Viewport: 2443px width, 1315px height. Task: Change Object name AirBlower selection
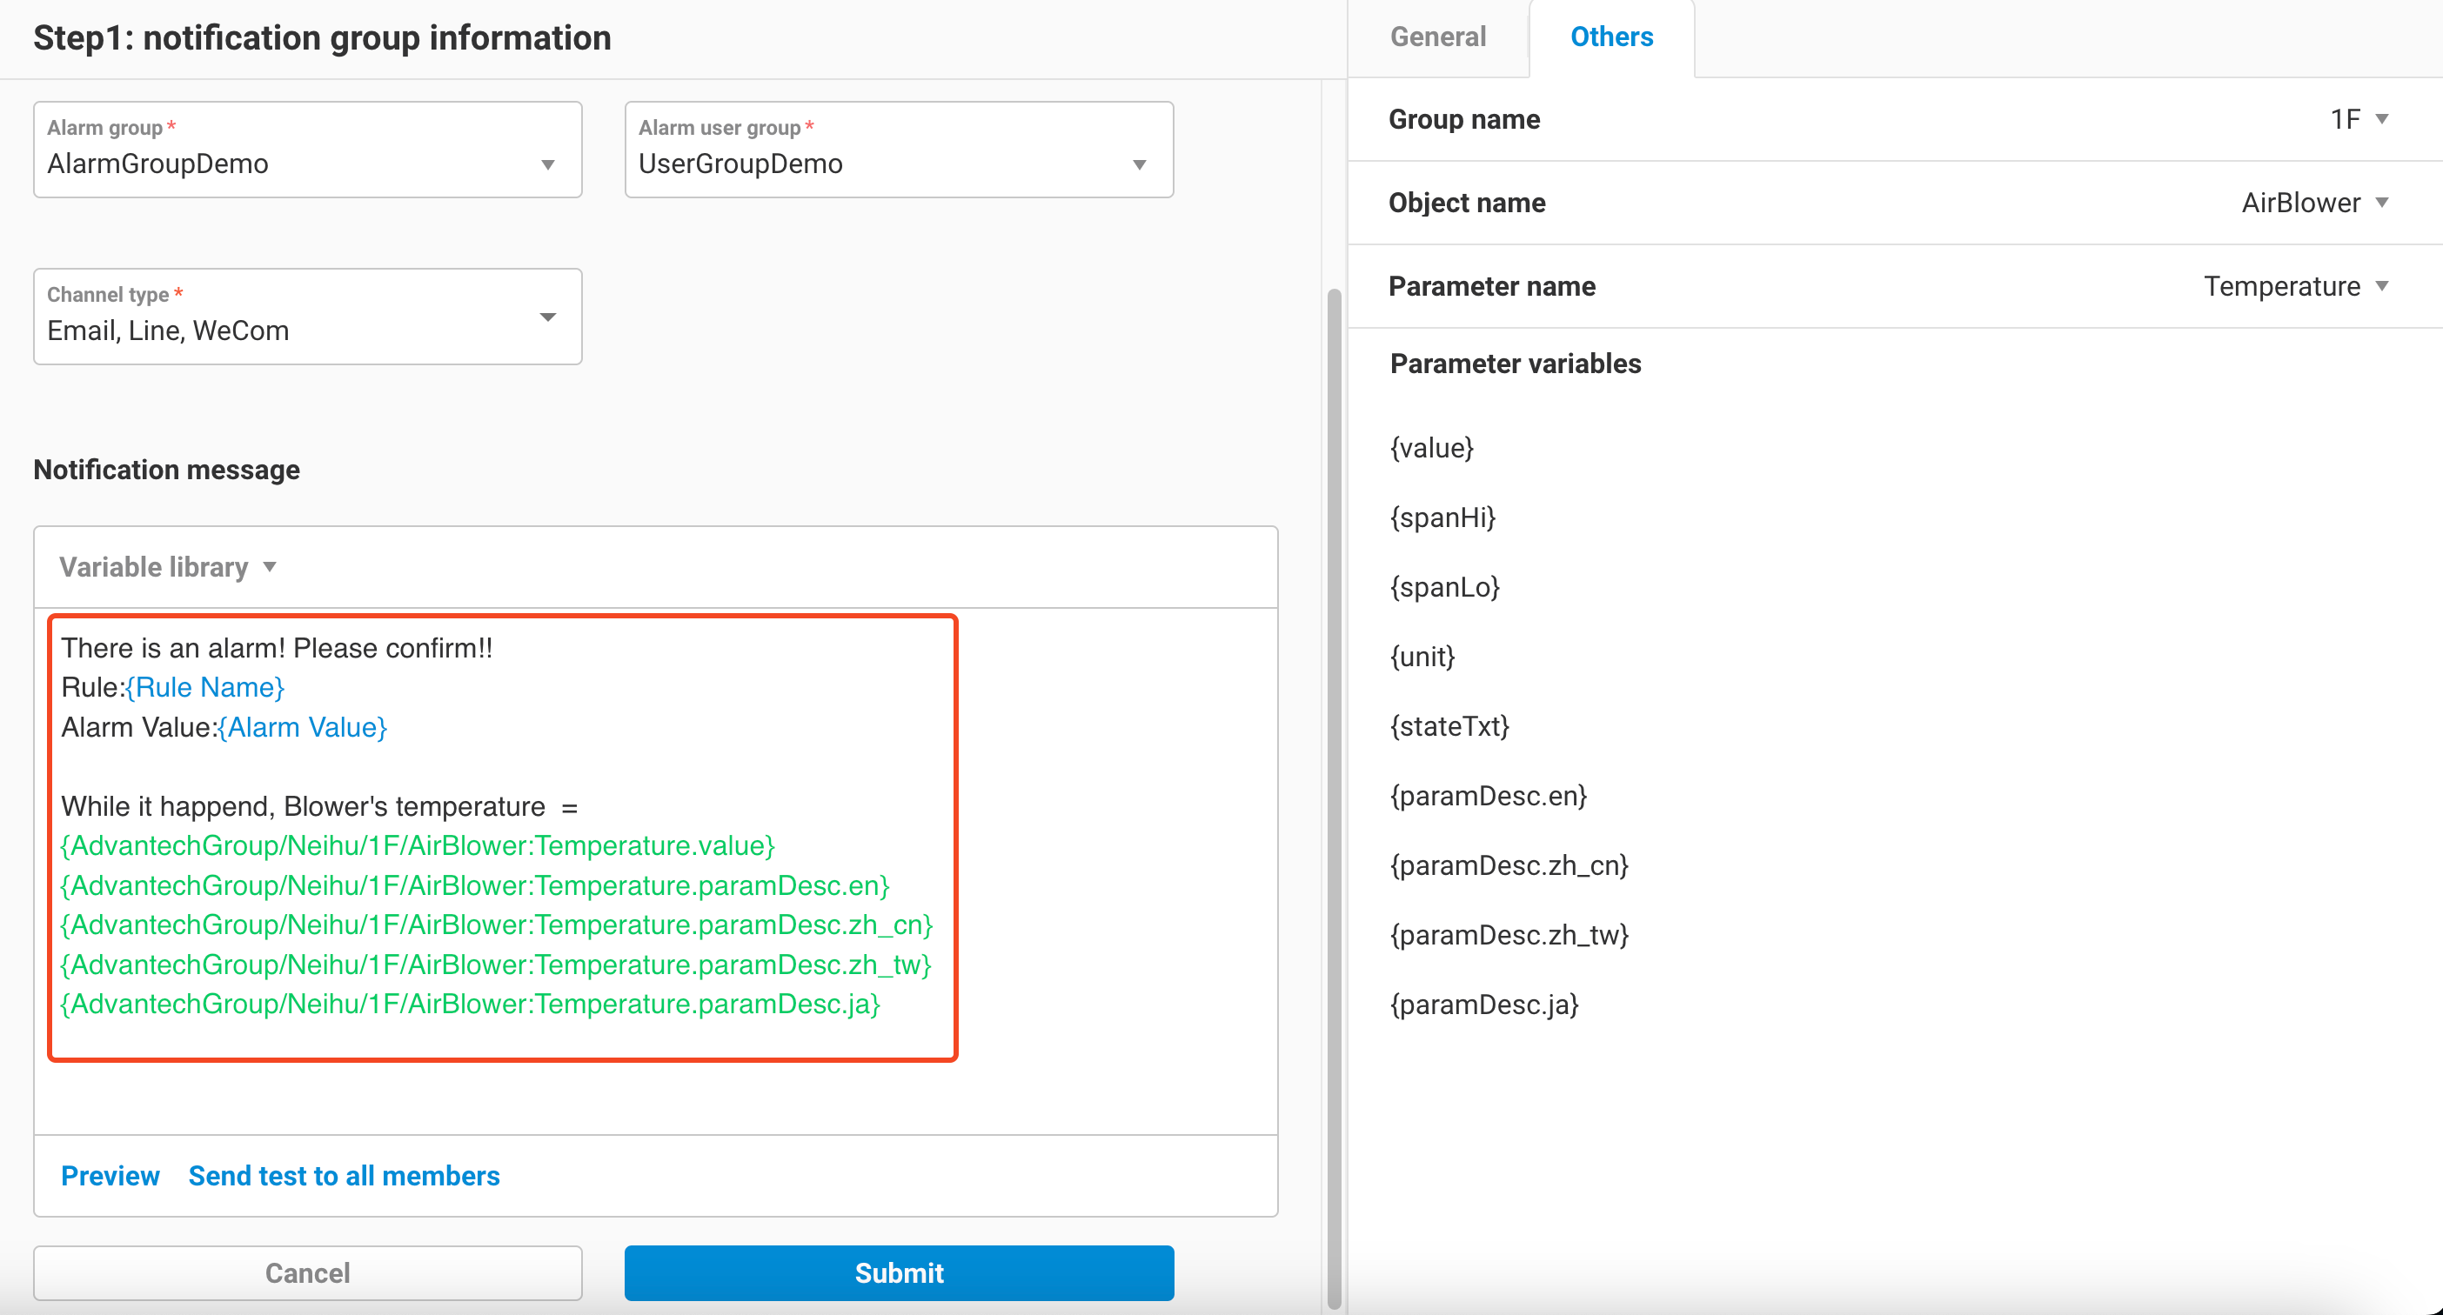point(2314,203)
